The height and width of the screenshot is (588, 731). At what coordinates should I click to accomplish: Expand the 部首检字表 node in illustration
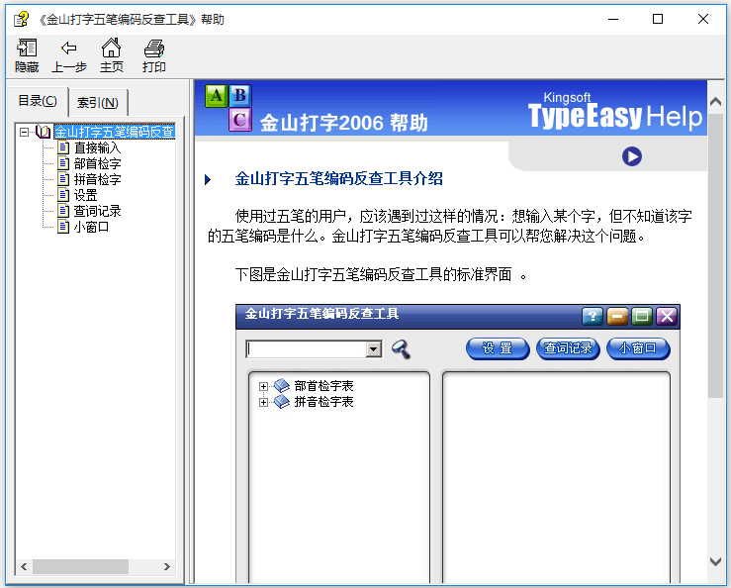click(x=263, y=386)
